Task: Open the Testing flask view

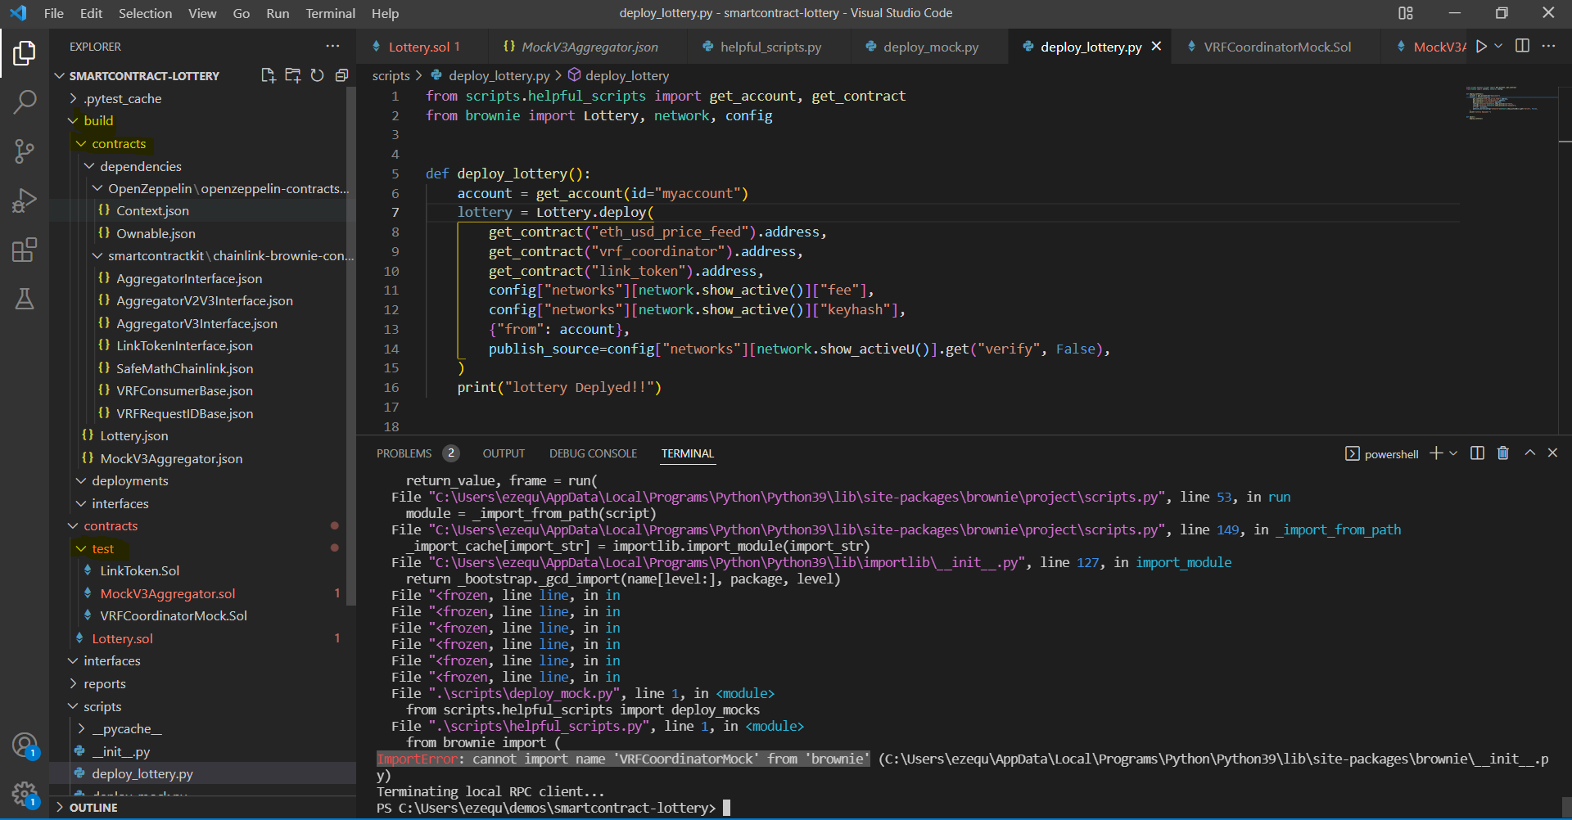Action: tap(25, 299)
